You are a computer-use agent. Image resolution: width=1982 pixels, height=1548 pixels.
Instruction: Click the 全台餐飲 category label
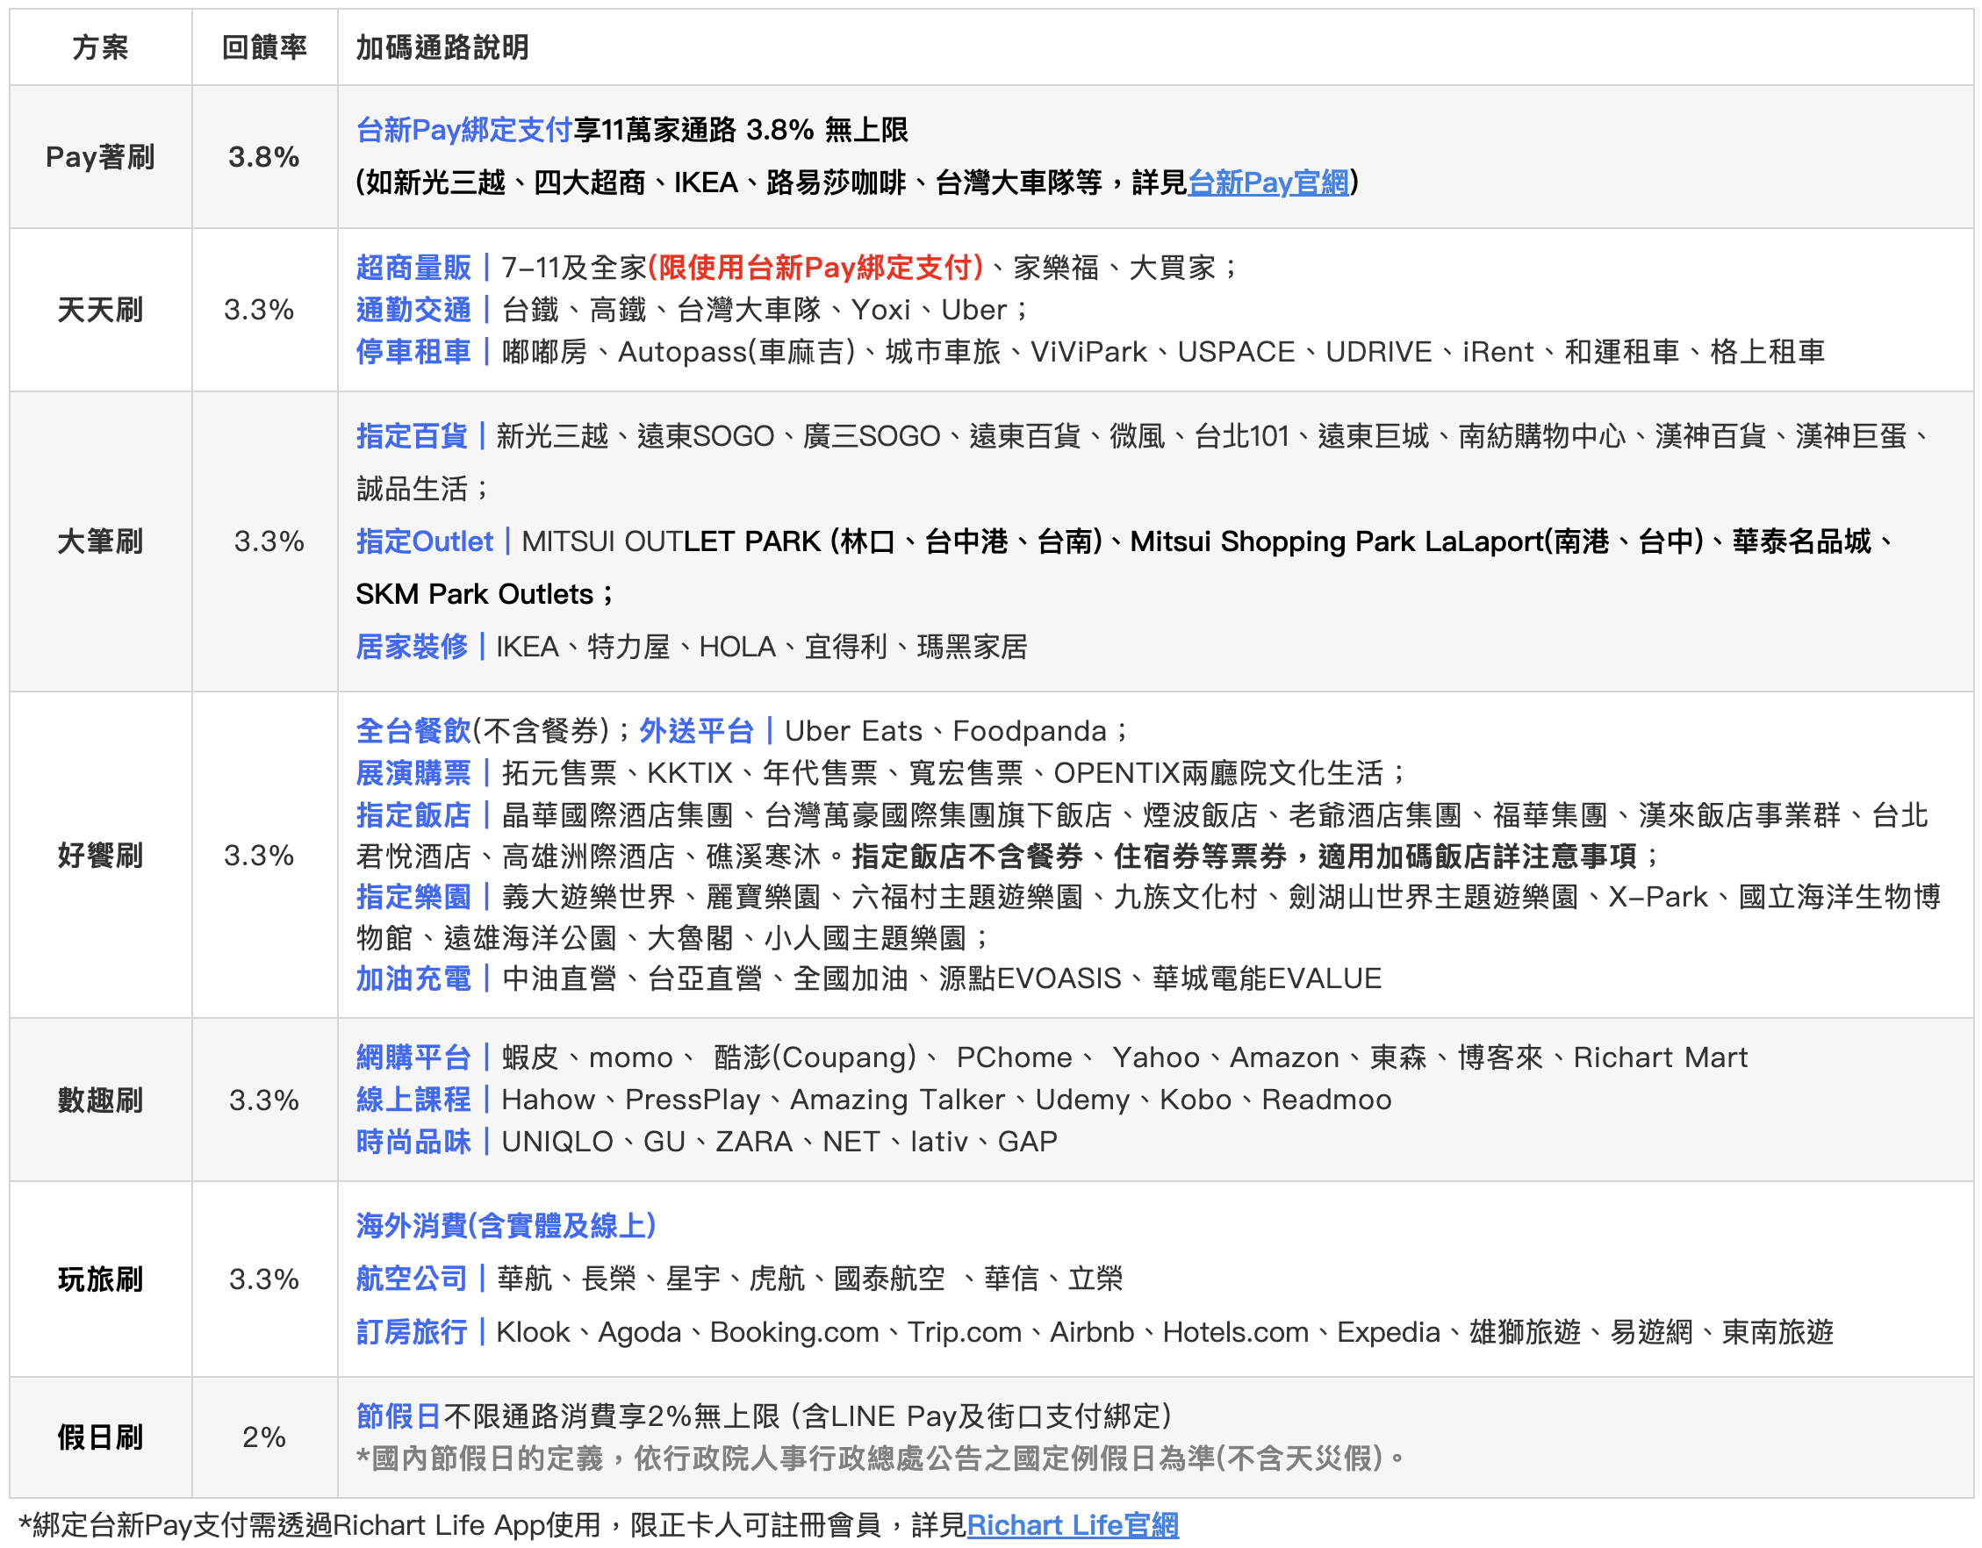tap(413, 731)
